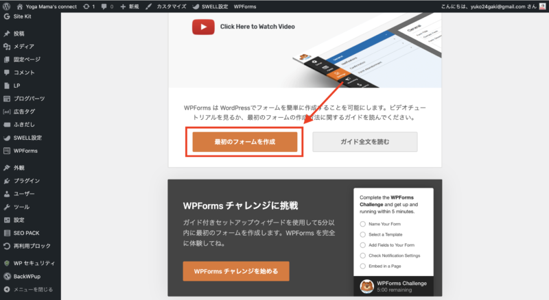Click the WPForms チャレンジに挑戦 heading
The height and width of the screenshot is (300, 549).
coord(240,205)
